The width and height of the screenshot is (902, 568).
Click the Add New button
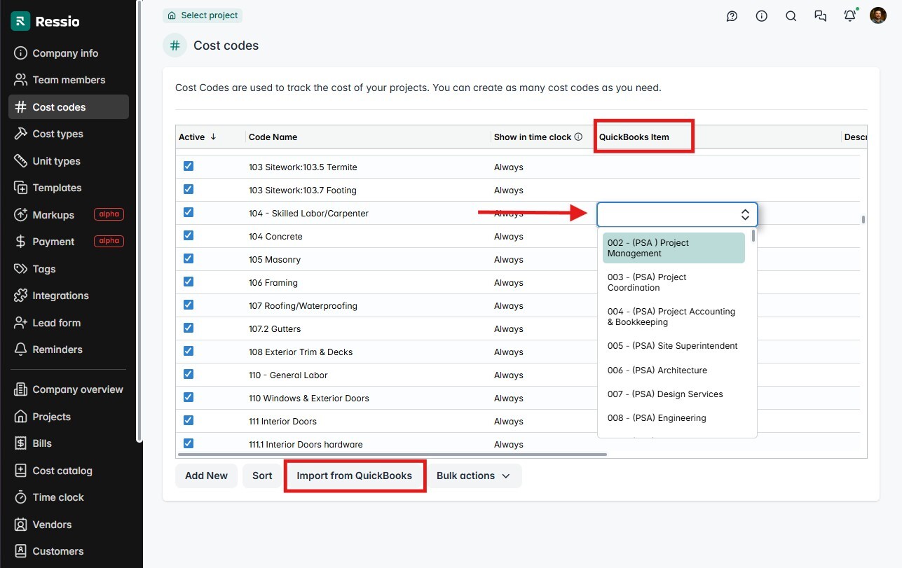click(206, 476)
